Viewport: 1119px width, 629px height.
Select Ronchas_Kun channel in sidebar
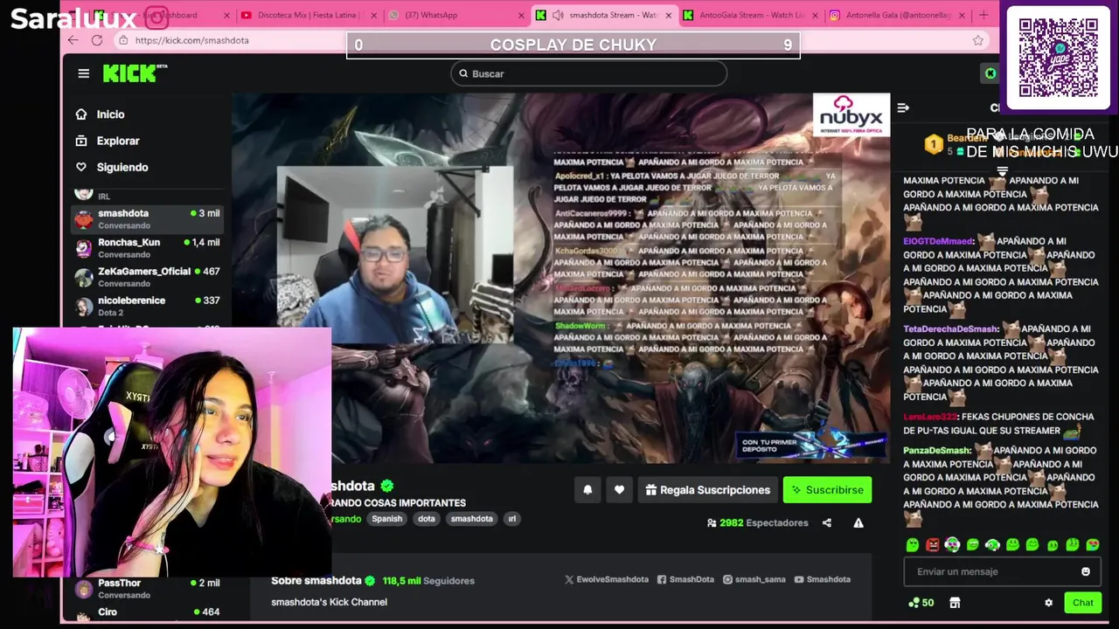click(x=147, y=248)
